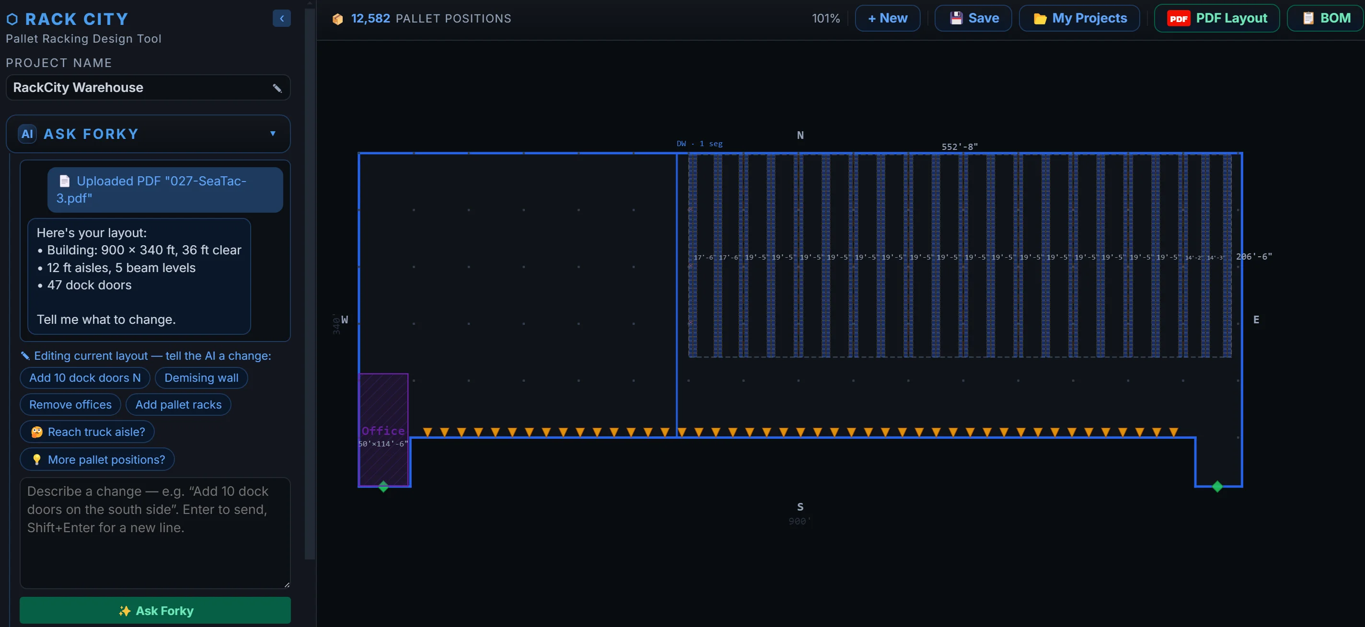This screenshot has height=627, width=1365.
Task: Select the purple Office block on plan
Action: [x=383, y=430]
